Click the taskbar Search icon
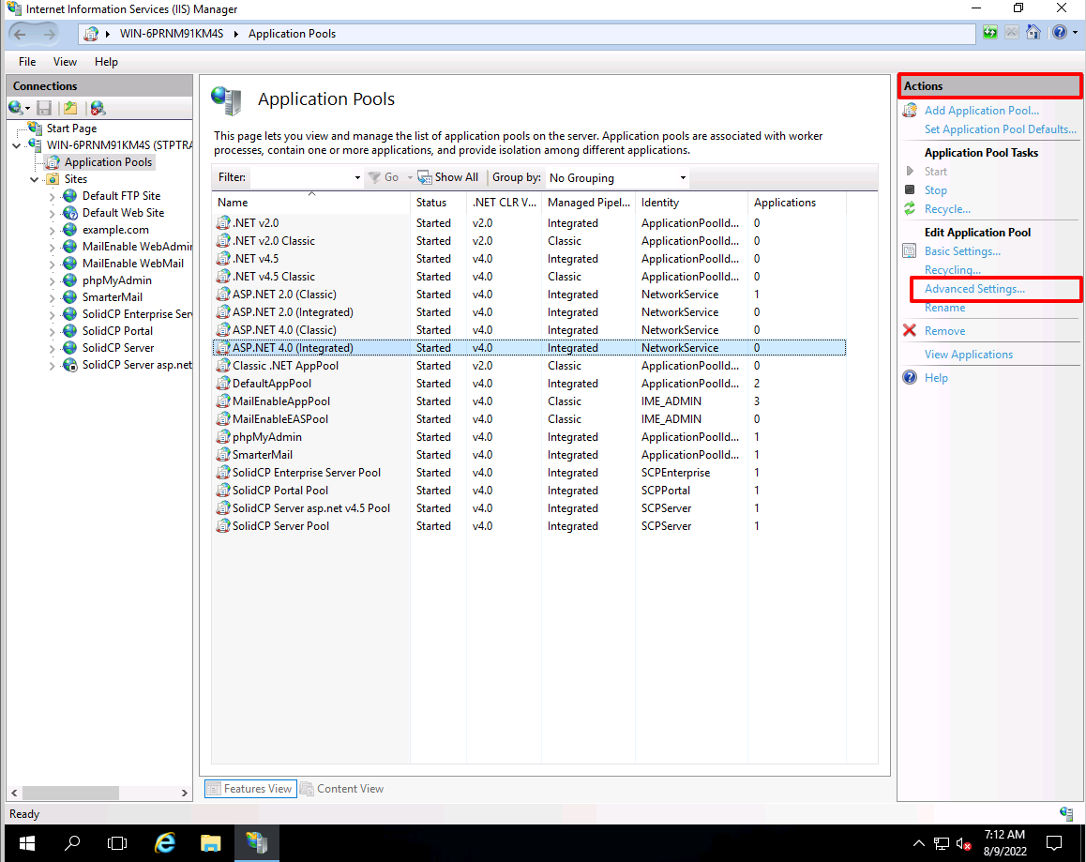The image size is (1086, 862). point(72,843)
